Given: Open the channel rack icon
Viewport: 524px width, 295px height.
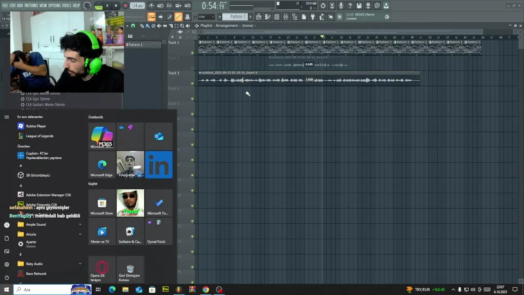Looking at the screenshot, I should pos(277,17).
